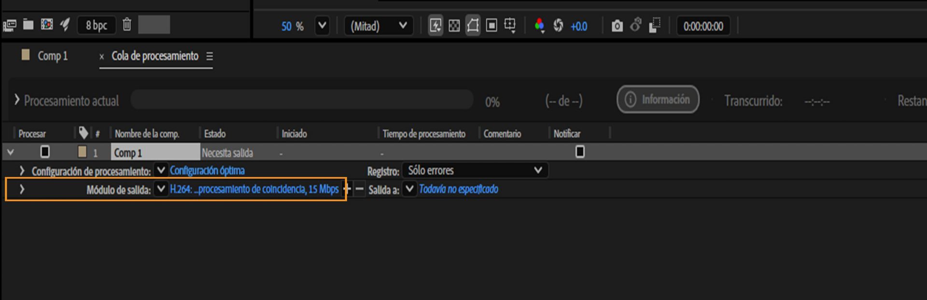Click the Iniciado column header
The width and height of the screenshot is (927, 300).
(294, 134)
